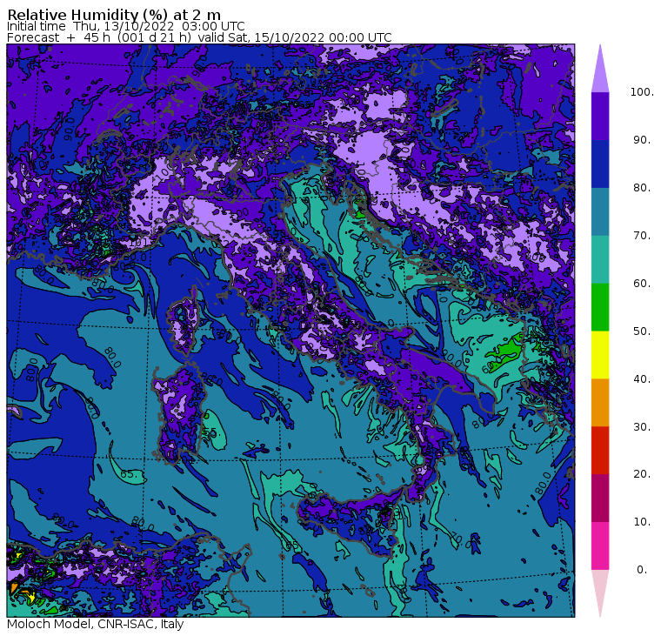
Task: Click the '55.' contour label east of Sardinia
Action: coord(210,432)
